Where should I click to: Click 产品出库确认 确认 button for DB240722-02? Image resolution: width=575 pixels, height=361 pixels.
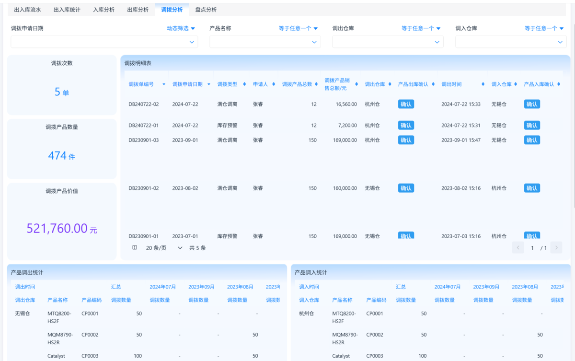coord(406,104)
